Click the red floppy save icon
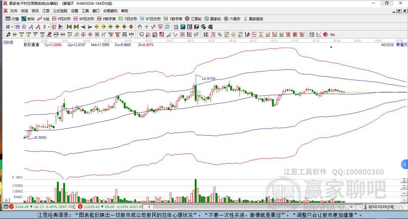Image resolution: width=408 pixels, height=219 pixels. coord(196,27)
